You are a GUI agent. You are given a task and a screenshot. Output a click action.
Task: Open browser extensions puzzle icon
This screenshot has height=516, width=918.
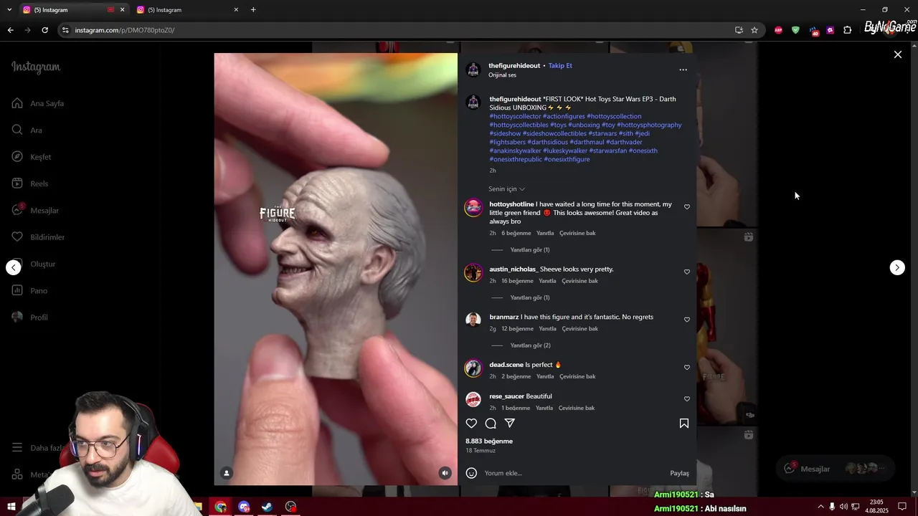[848, 30]
